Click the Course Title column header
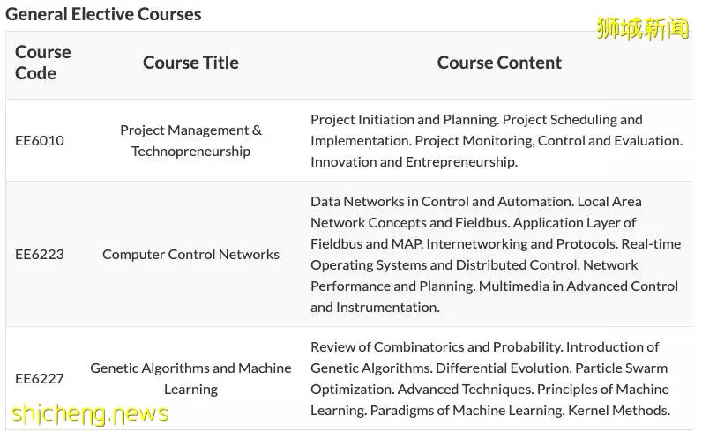The height and width of the screenshot is (431, 702). point(190,63)
